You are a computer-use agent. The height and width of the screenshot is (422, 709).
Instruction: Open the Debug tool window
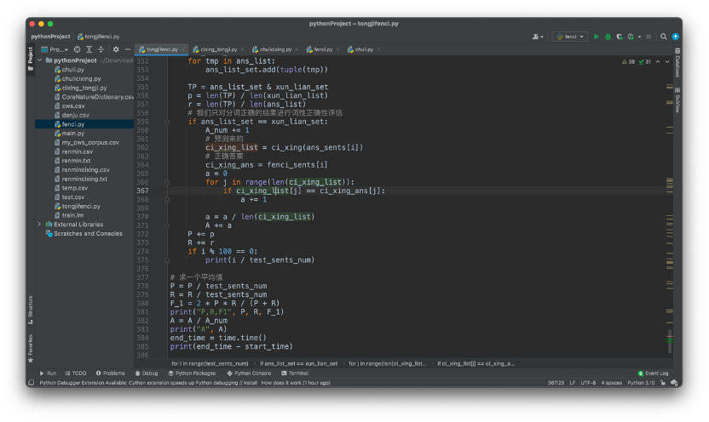click(x=147, y=374)
